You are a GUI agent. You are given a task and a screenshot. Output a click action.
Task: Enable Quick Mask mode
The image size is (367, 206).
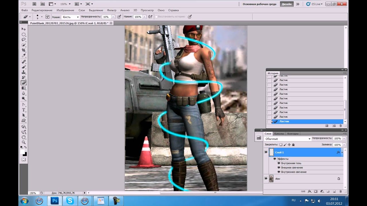24,159
